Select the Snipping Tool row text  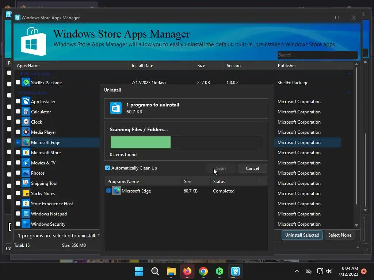pyautogui.click(x=44, y=183)
